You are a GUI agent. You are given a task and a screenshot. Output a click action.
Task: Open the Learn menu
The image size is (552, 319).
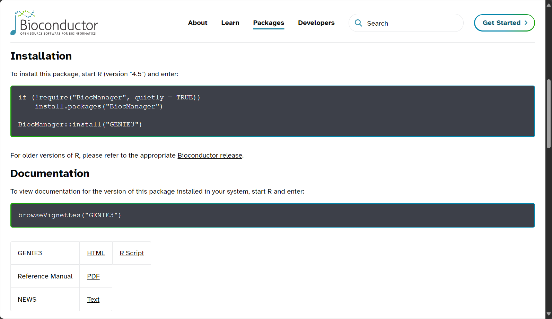point(230,23)
